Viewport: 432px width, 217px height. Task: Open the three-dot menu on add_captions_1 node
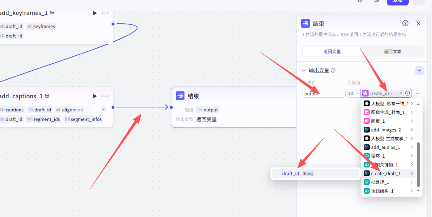point(105,96)
